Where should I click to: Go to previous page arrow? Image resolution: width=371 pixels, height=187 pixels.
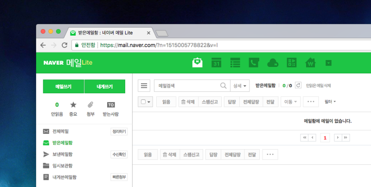click(312, 138)
